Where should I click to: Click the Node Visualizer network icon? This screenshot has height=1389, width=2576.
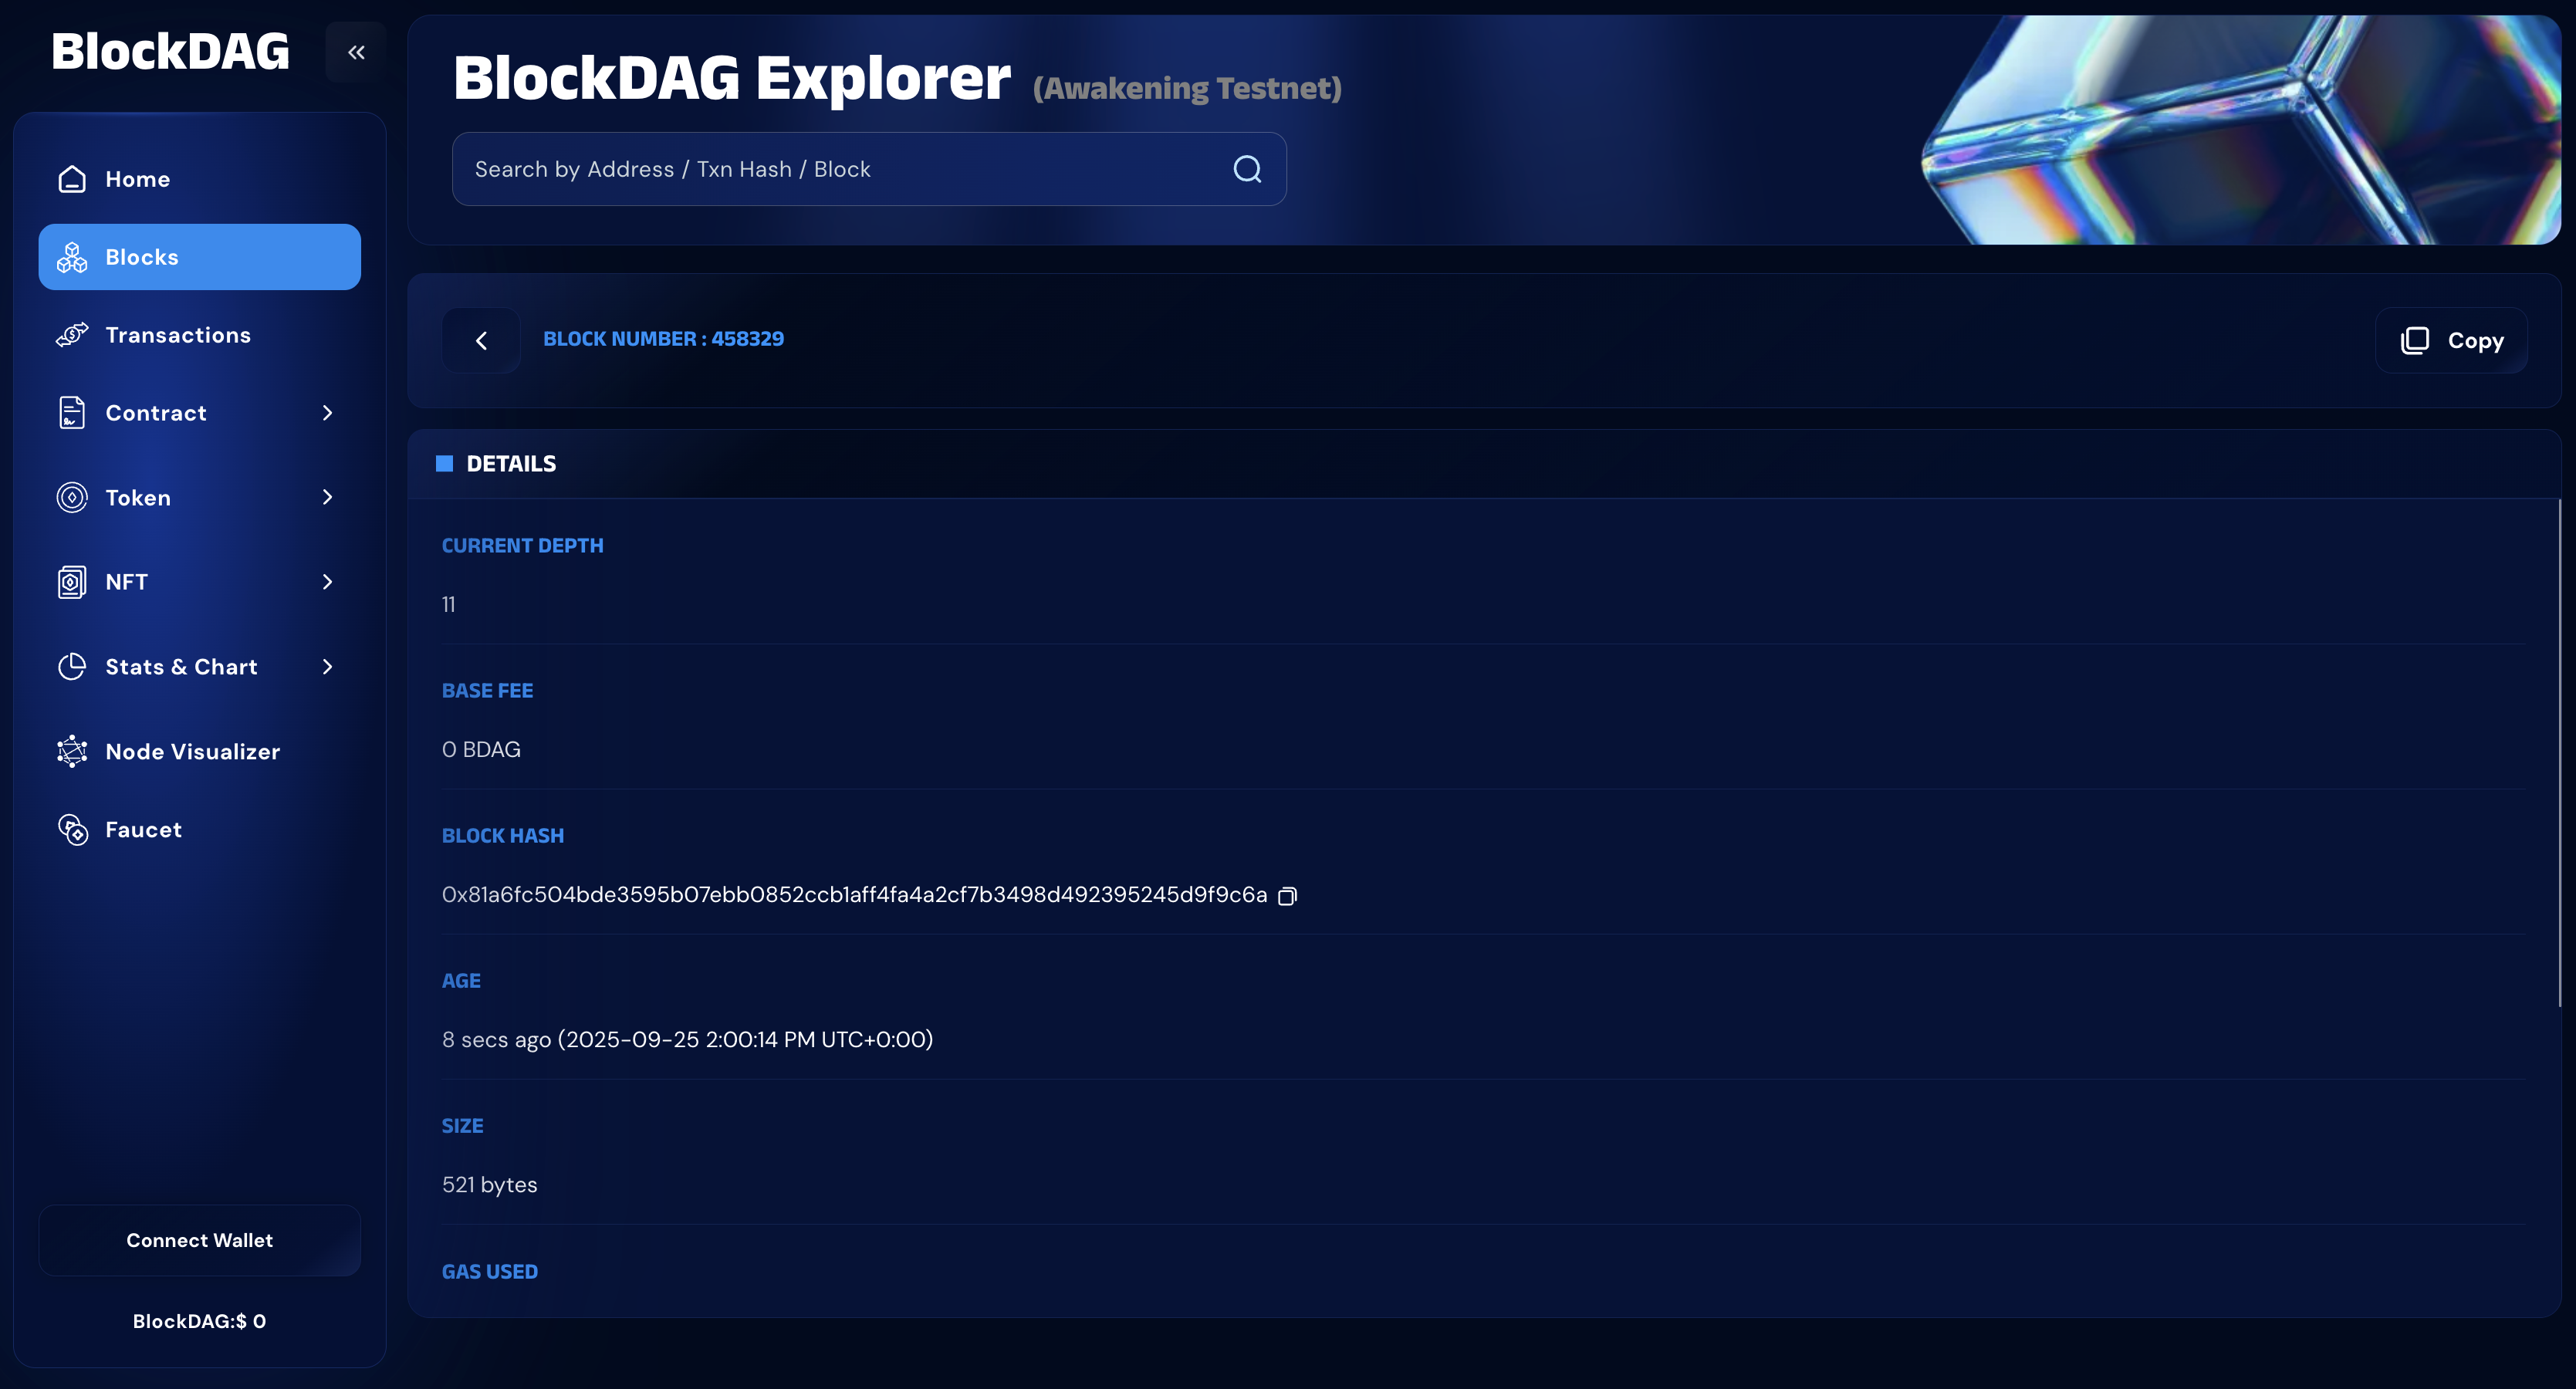[72, 751]
